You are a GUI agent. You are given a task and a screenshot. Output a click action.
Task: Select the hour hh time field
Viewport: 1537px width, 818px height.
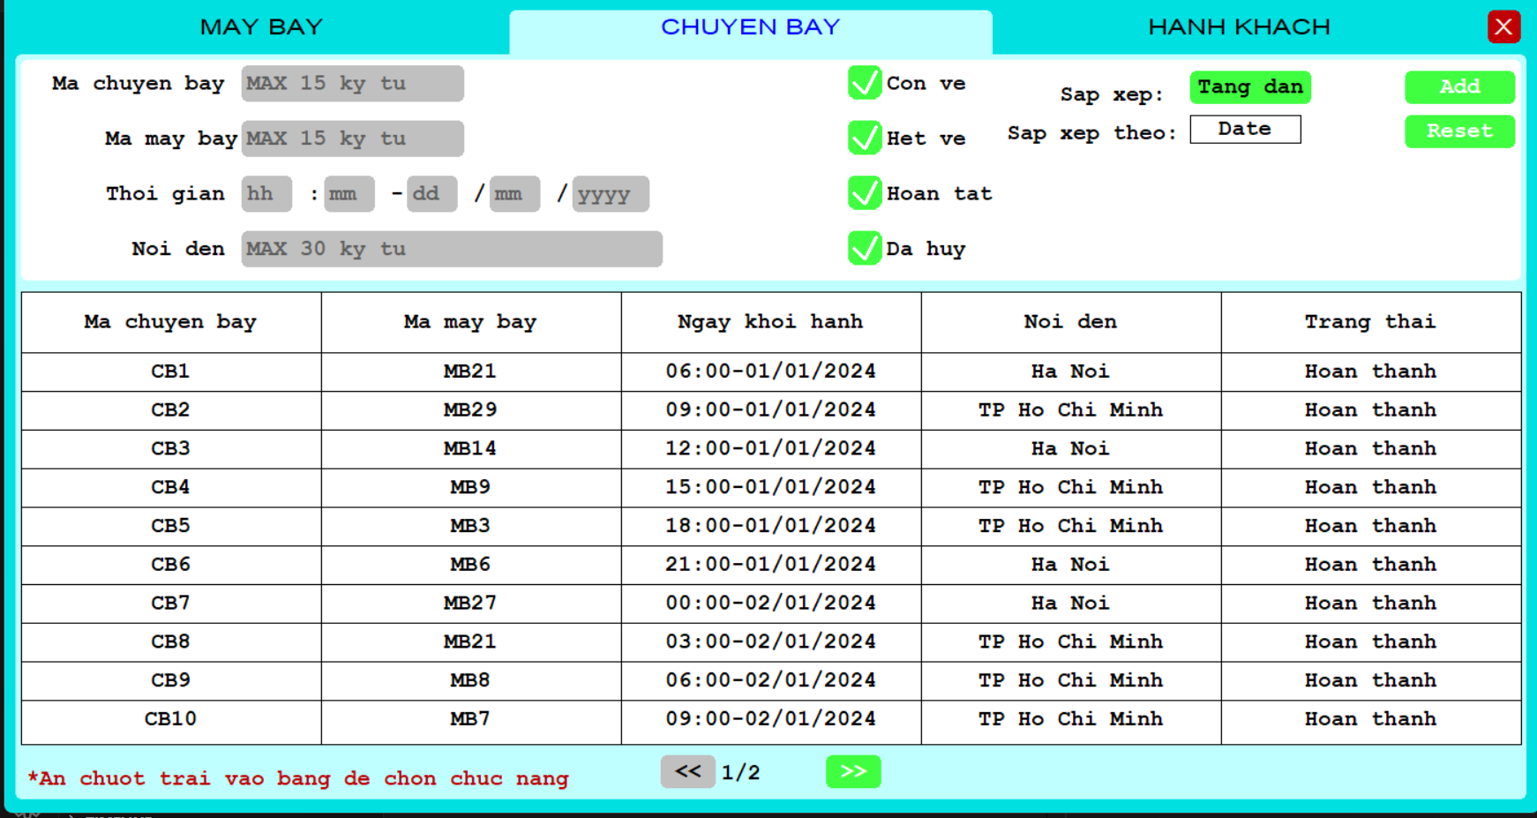coord(266,194)
